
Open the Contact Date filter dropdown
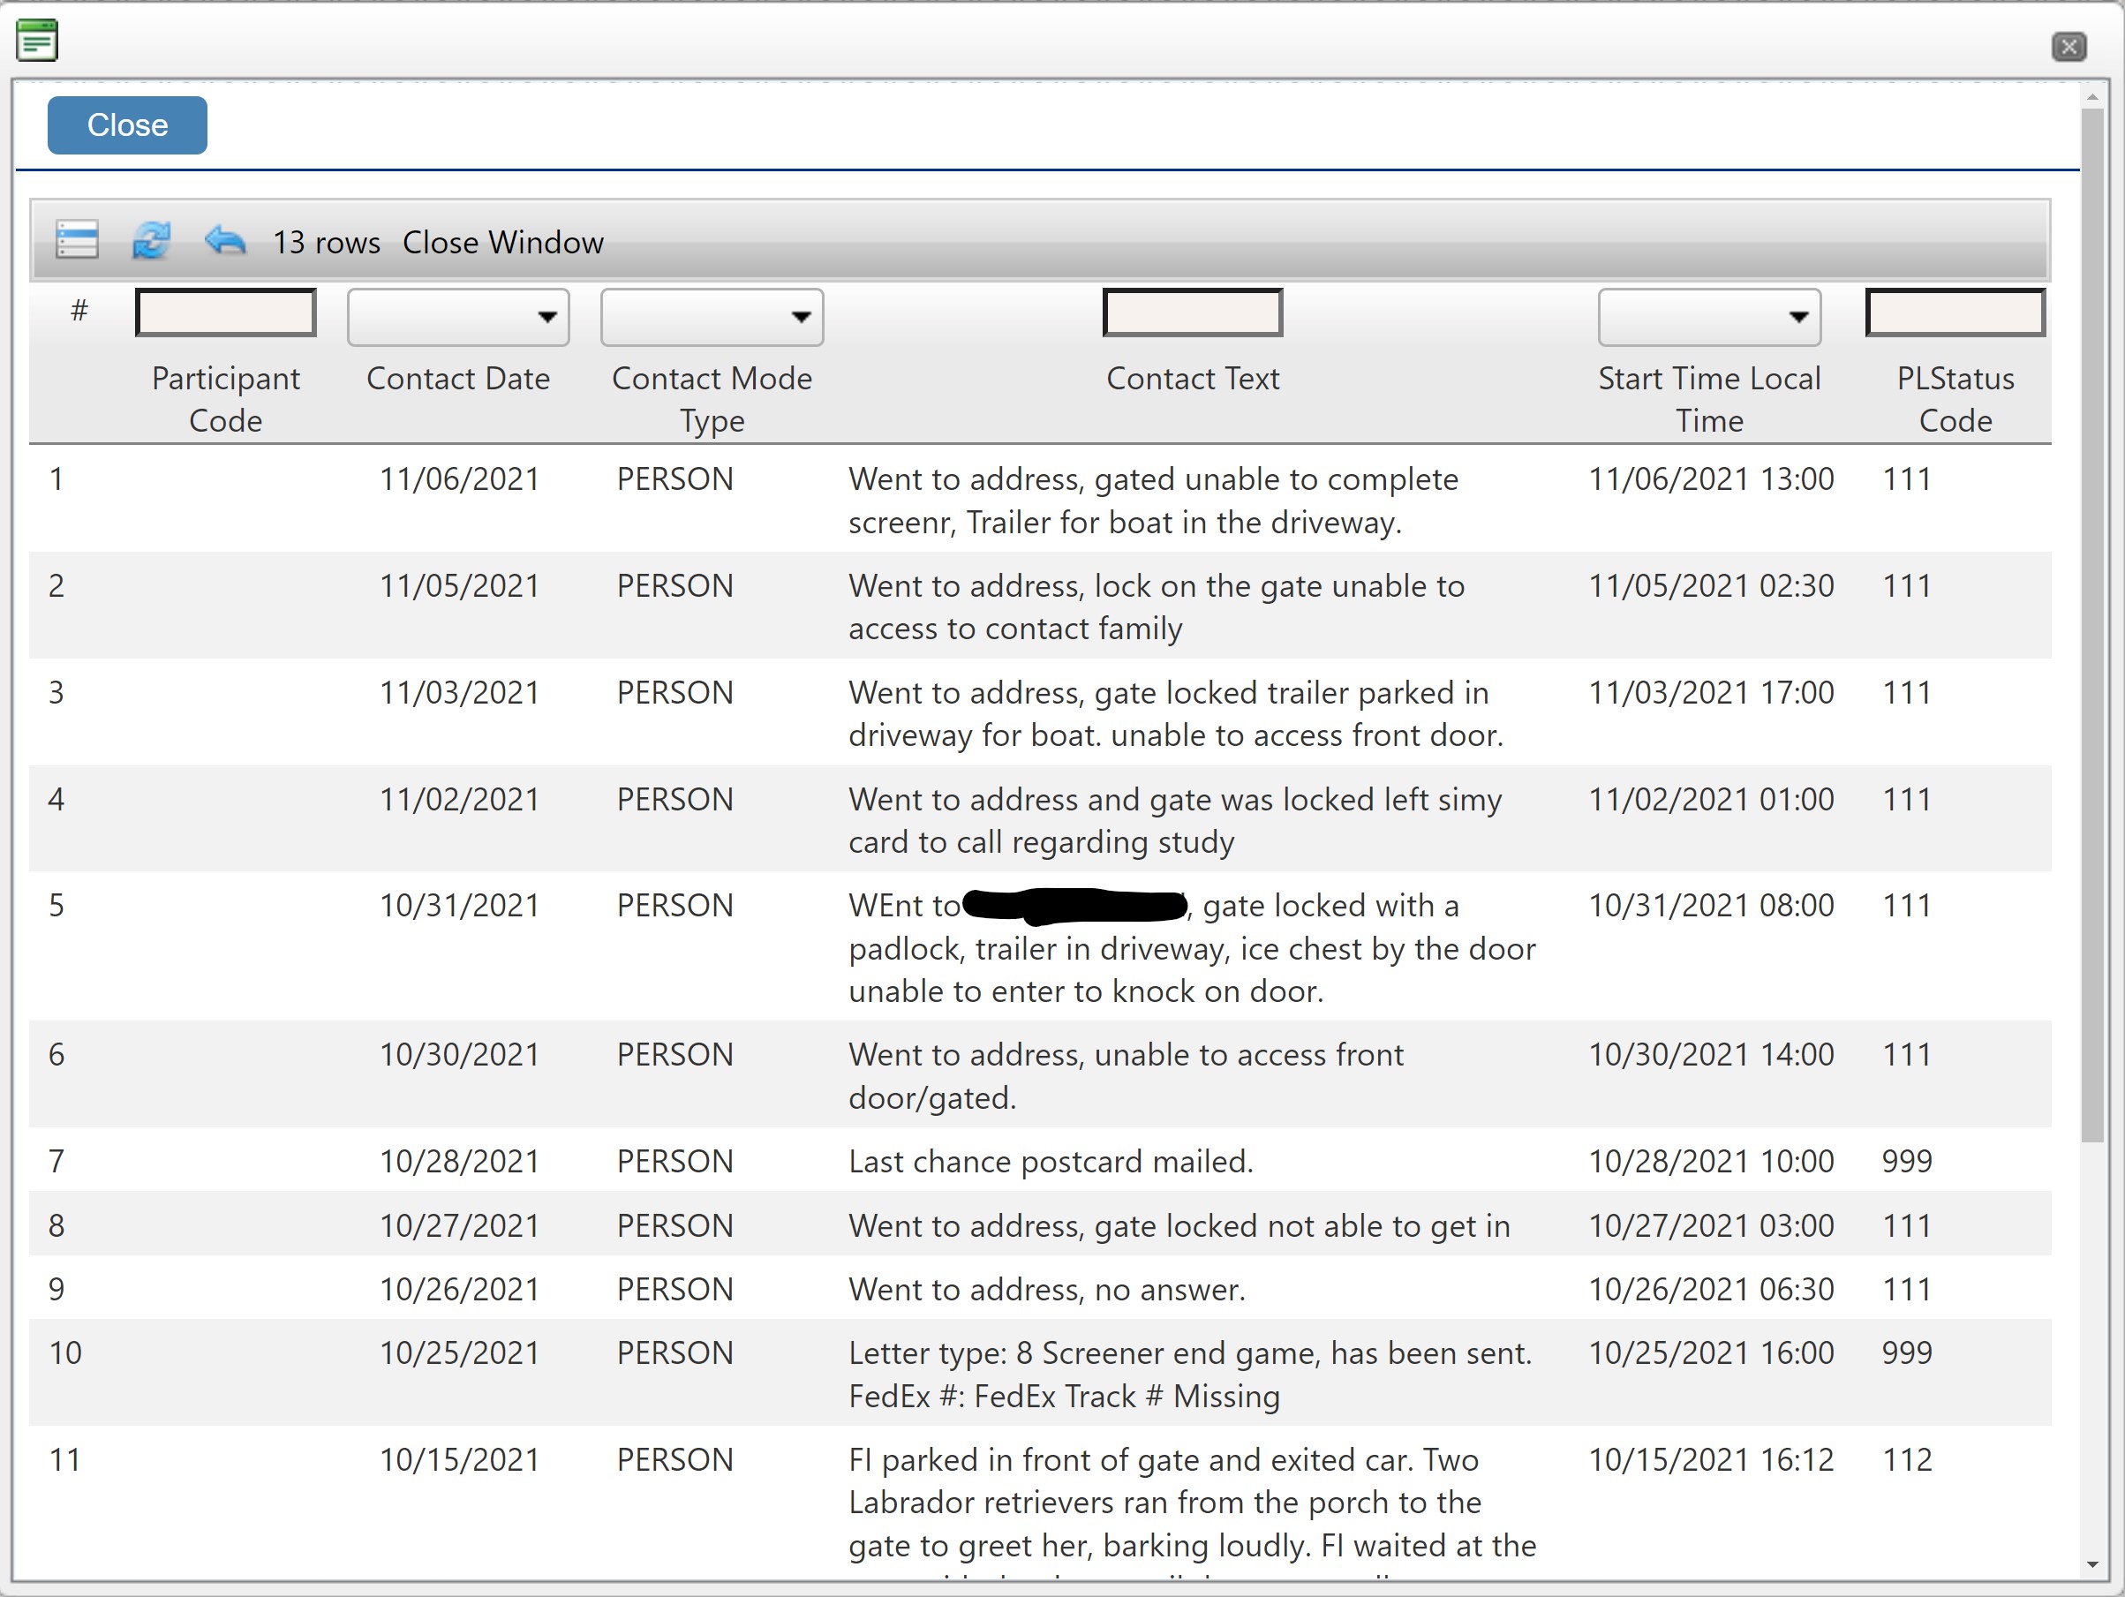pos(458,317)
